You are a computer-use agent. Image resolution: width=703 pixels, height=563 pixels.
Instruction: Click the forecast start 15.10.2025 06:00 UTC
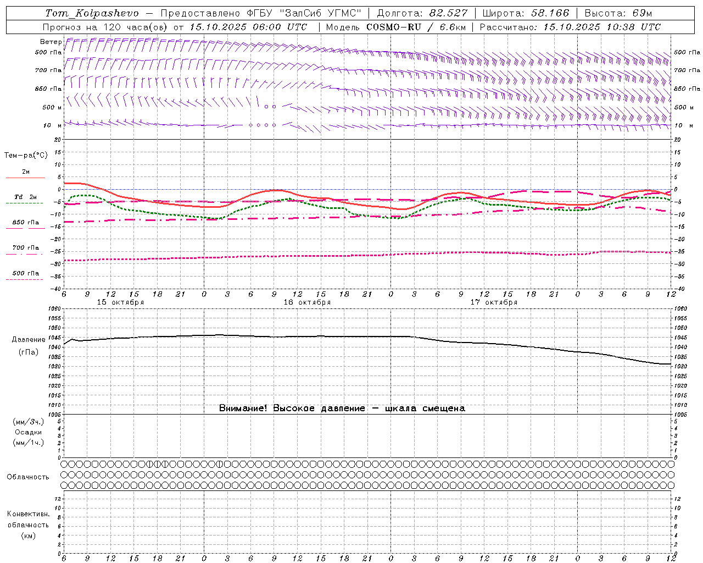coord(248,27)
